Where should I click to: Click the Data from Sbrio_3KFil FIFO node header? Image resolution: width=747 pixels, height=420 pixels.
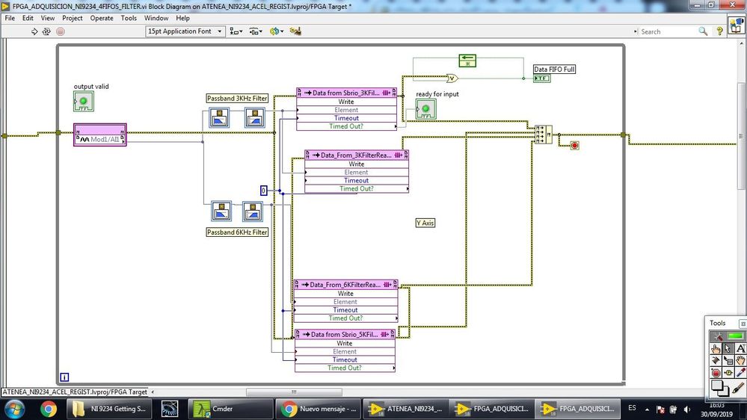pos(346,93)
